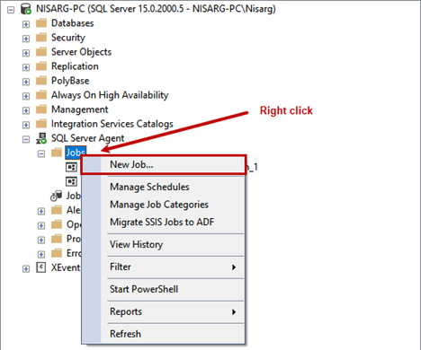Screen dimensions: 421x350
Task: Open Manage Job Categories
Action: (x=164, y=205)
